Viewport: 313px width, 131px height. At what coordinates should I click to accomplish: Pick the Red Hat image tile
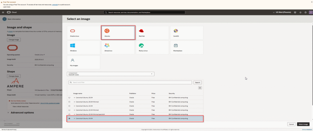152,33
